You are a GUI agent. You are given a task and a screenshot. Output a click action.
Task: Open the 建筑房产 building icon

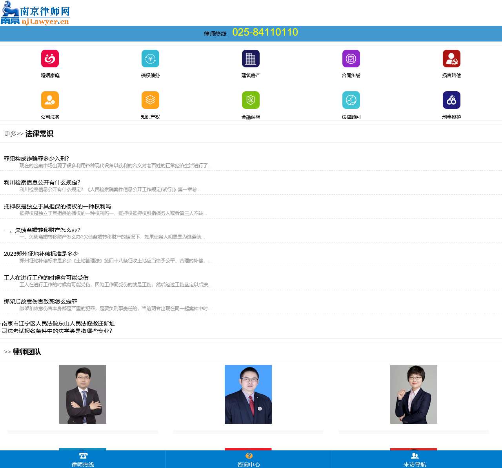251,59
